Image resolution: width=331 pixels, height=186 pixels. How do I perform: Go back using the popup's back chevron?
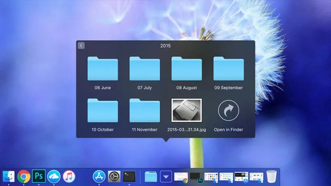tap(81, 45)
